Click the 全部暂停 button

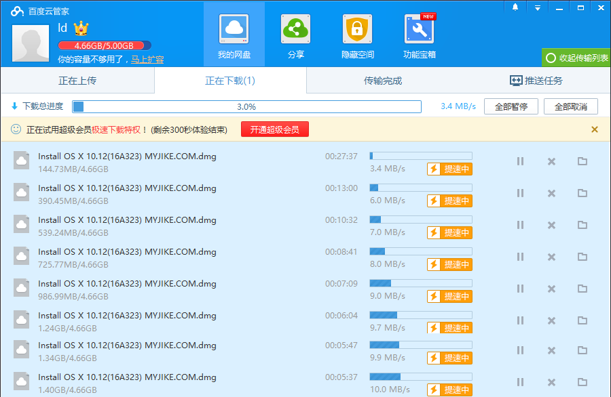click(x=511, y=106)
